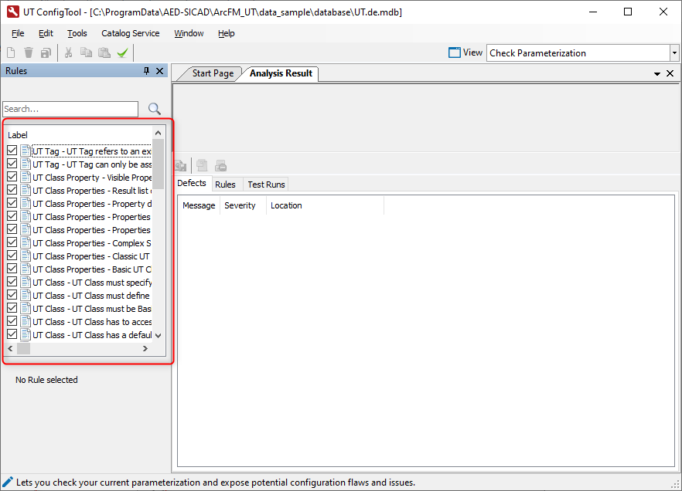The width and height of the screenshot is (682, 491).
Task: Click rules list scroll-left arrow
Action: [11, 348]
